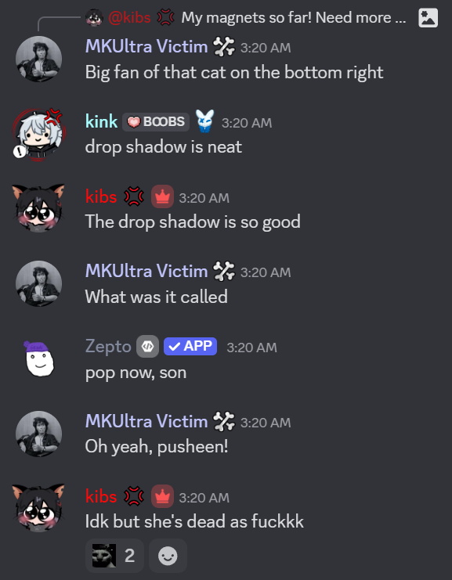Click the @kibs mention in reply preview
Image resolution: width=452 pixels, height=580 pixels.
[x=129, y=18]
